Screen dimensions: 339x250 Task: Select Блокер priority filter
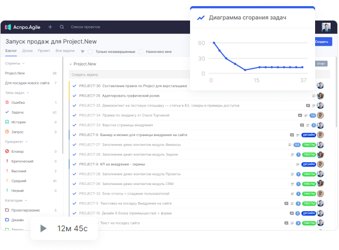point(18,151)
